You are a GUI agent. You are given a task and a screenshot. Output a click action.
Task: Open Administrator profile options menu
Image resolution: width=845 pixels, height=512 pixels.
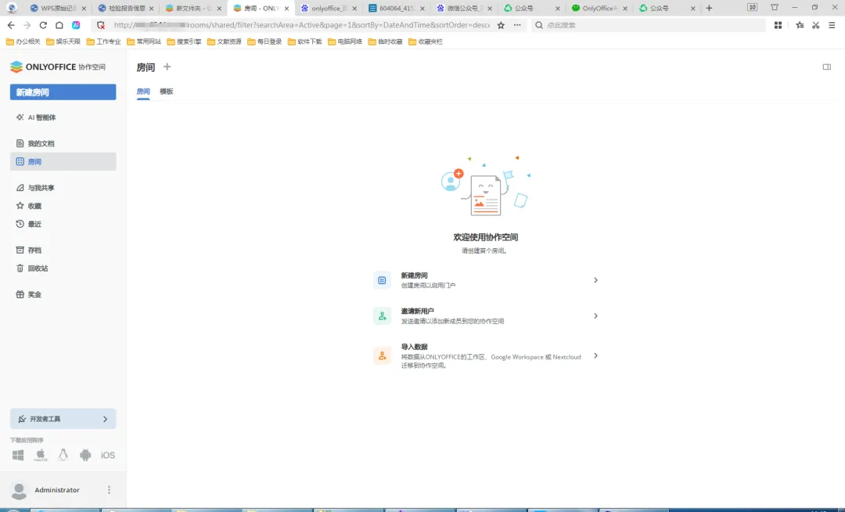(x=109, y=490)
